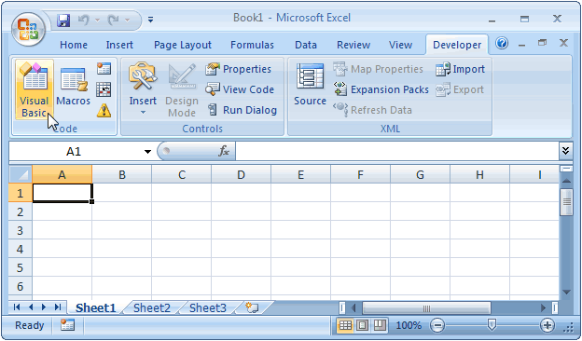This screenshot has height=341, width=582.
Task: Save the workbook from Quick Access Toolbar
Action: pos(63,20)
